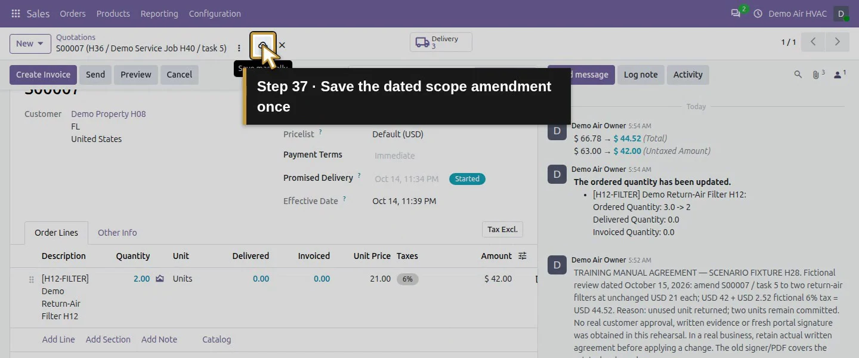Open the record actions kebab menu
Viewport: 859px width, 358px height.
point(239,48)
